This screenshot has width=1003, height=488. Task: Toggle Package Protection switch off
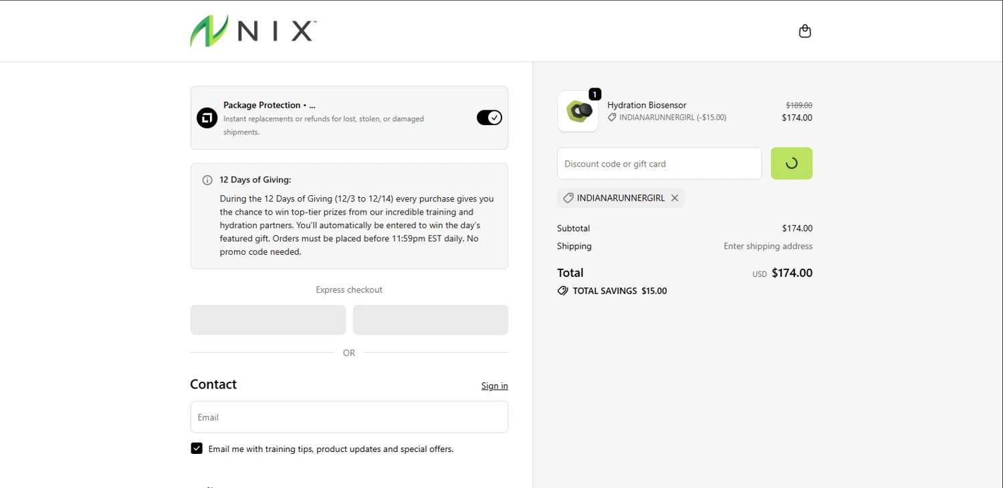click(x=489, y=118)
